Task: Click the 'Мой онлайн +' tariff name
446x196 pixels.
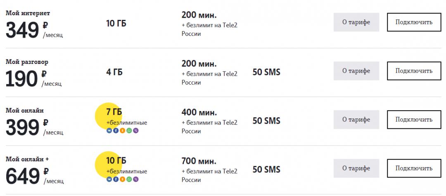Action: click(27, 159)
